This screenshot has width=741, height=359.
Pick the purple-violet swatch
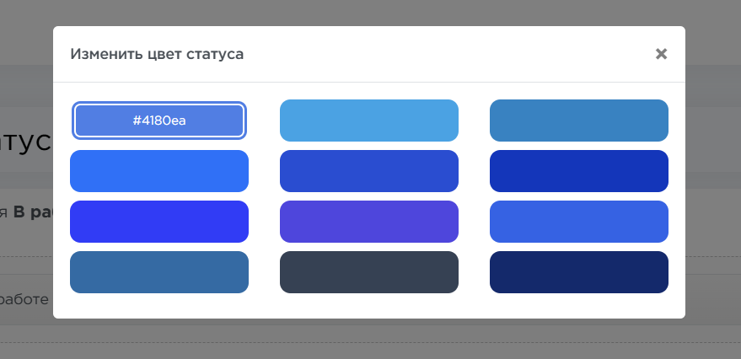point(369,222)
